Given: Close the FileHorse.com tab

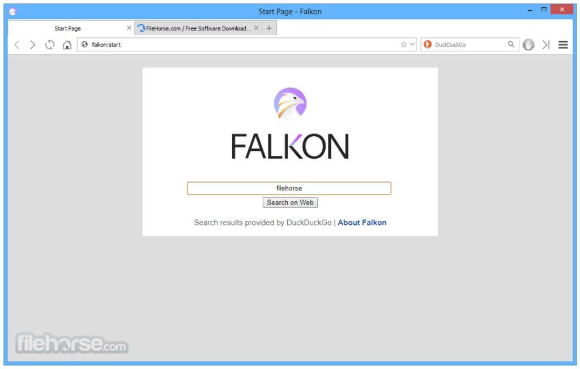Looking at the screenshot, I should (x=257, y=27).
